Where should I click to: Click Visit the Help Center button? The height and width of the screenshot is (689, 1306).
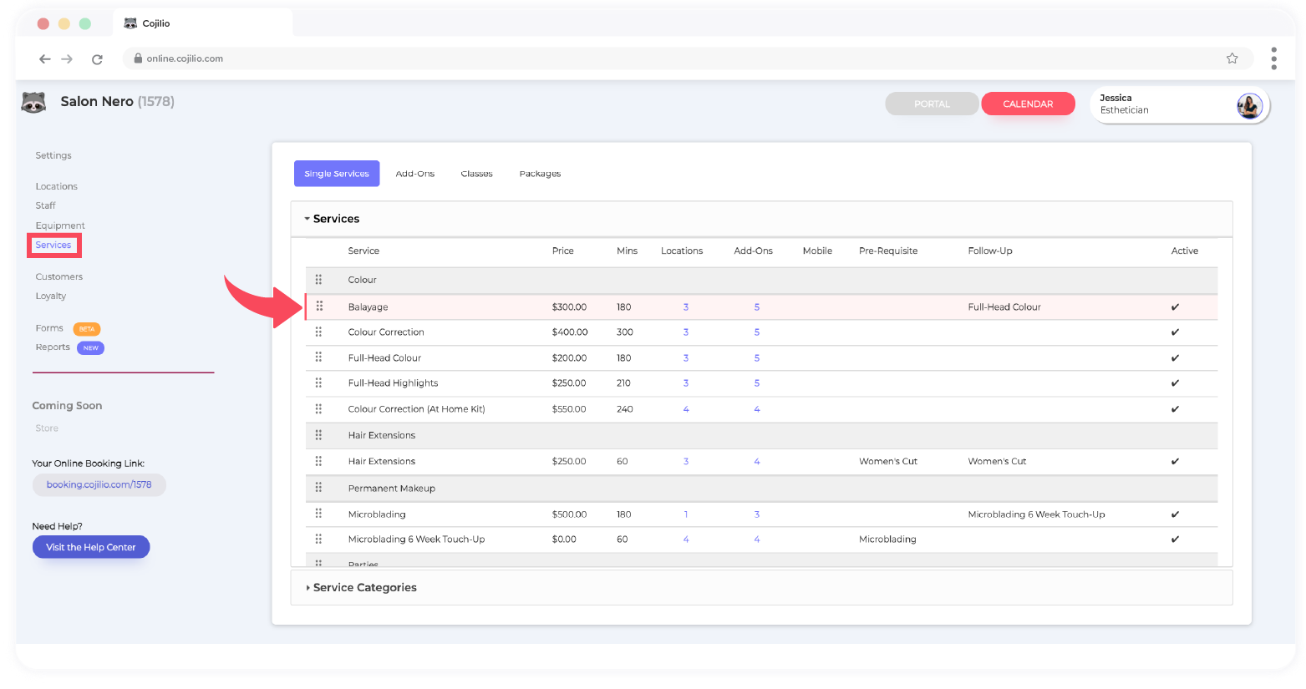point(91,547)
